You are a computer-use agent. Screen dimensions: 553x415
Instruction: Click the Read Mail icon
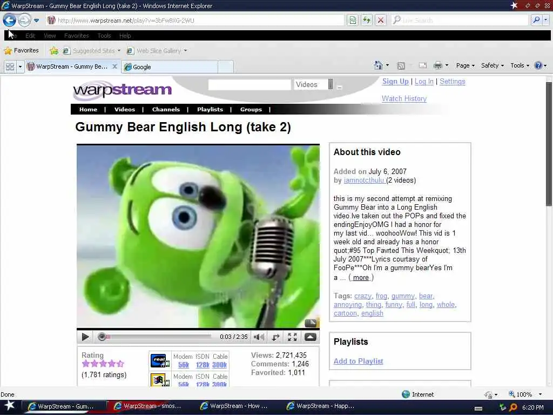(x=422, y=65)
